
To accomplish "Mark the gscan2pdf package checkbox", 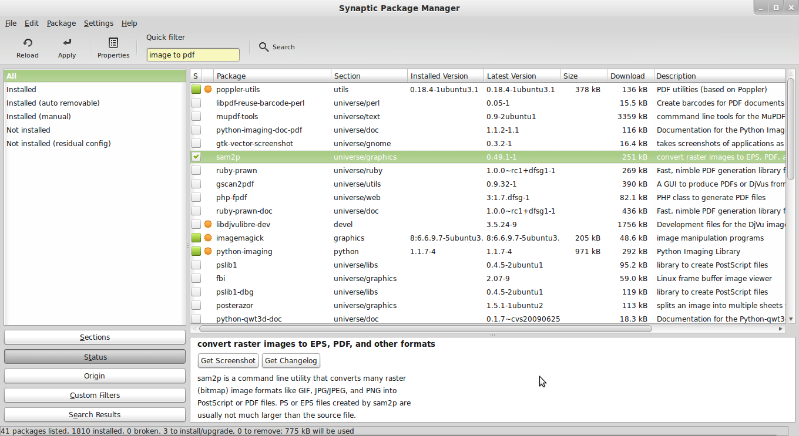I will point(196,184).
